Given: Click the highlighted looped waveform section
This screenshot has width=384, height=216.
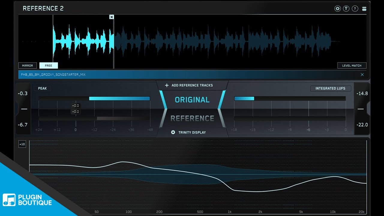Looking at the screenshot, I should [x=83, y=41].
